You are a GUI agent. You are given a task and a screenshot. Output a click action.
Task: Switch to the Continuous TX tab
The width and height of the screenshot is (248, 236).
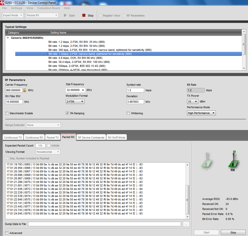(x=13, y=138)
